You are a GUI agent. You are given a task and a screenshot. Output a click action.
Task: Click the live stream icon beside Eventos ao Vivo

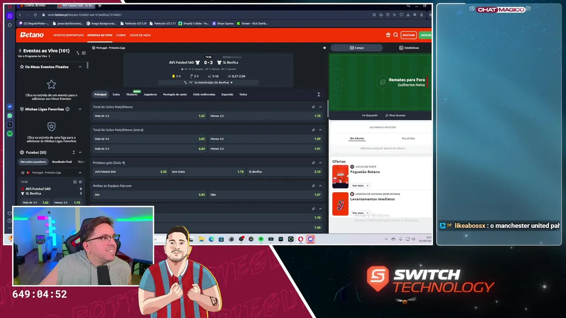click(x=84, y=53)
